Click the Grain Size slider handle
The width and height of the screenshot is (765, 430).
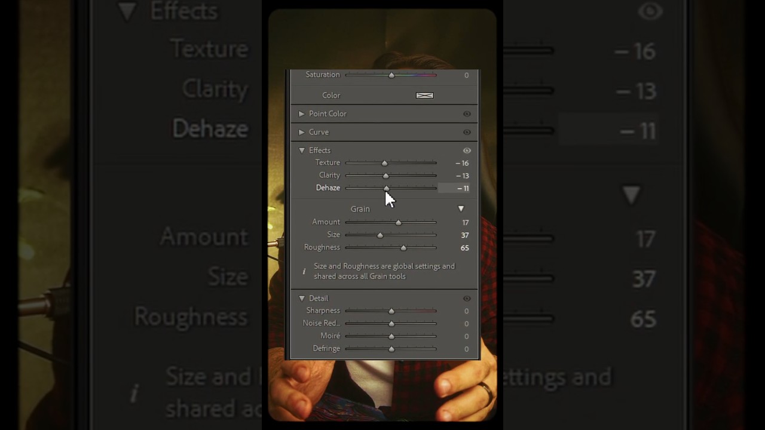tap(380, 235)
